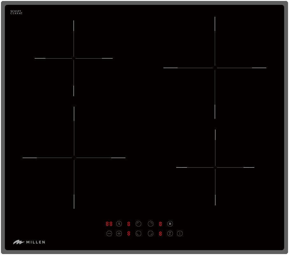The height and width of the screenshot is (255, 289).
Task: Select the rear-right burner zone icon
Action: (x=151, y=224)
